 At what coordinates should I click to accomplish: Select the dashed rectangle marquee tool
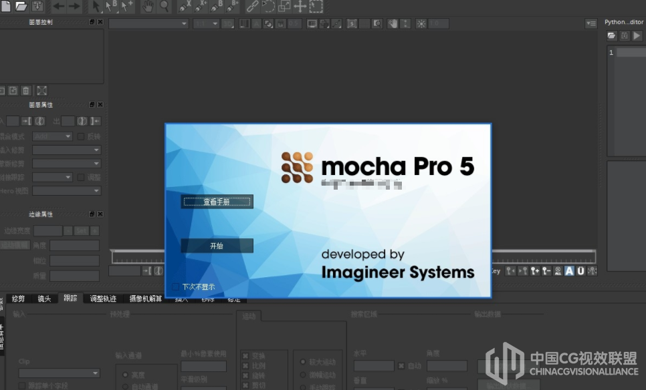click(316, 6)
